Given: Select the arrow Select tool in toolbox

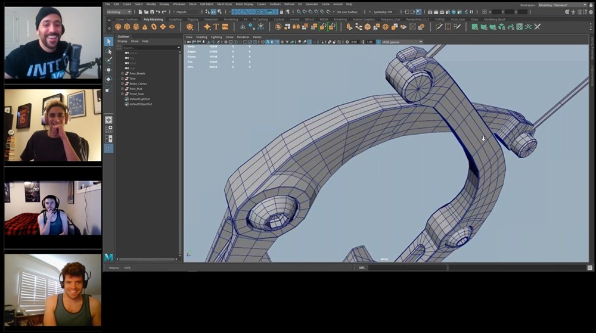Looking at the screenshot, I should 108,41.
